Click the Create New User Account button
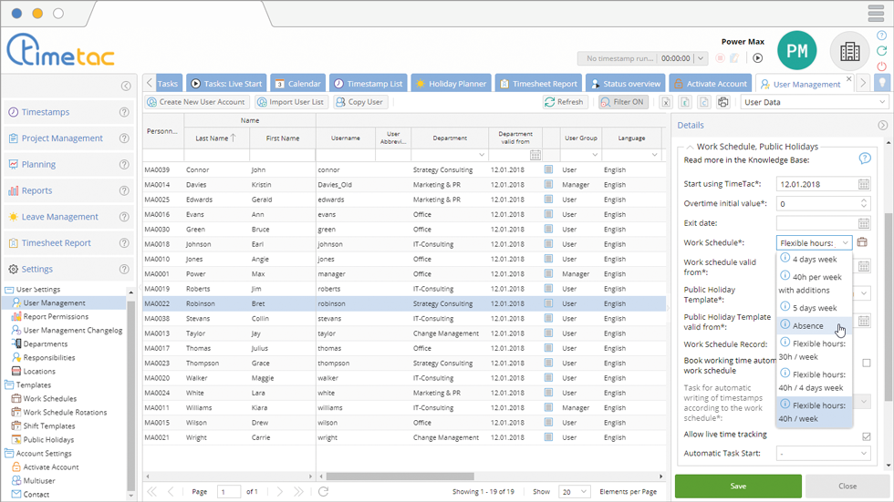 pos(196,102)
